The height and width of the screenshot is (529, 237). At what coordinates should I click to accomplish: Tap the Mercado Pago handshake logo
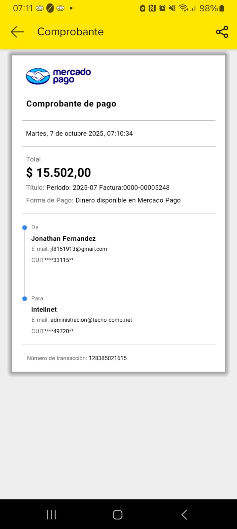[38, 76]
